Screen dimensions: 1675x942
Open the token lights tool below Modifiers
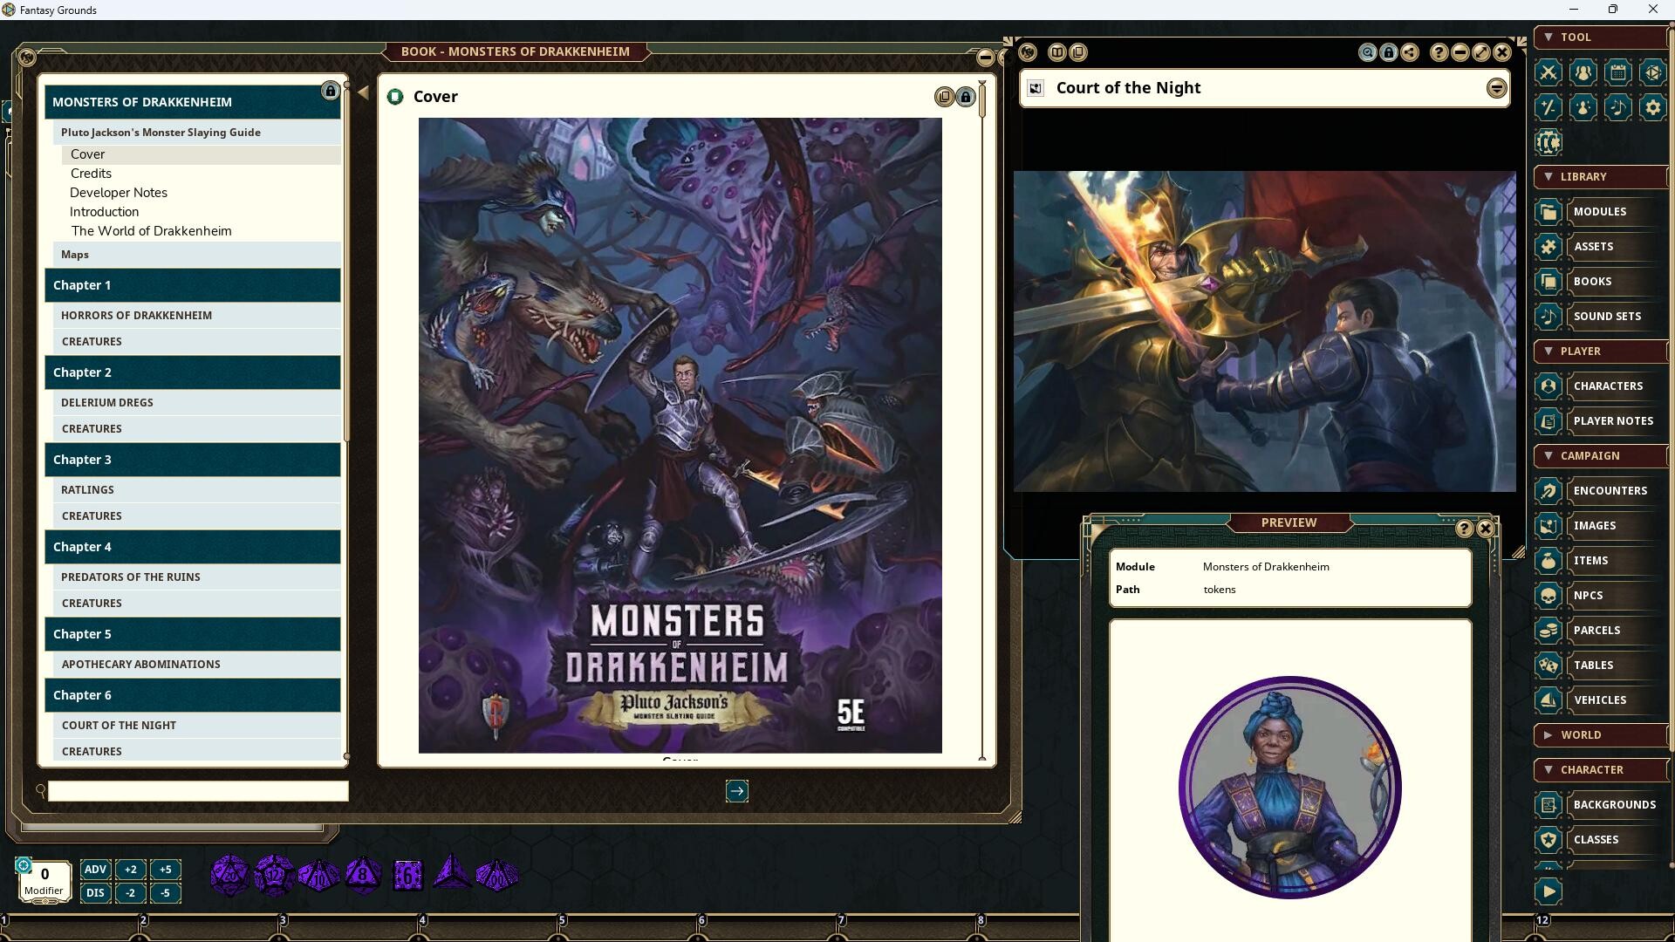(x=1549, y=142)
